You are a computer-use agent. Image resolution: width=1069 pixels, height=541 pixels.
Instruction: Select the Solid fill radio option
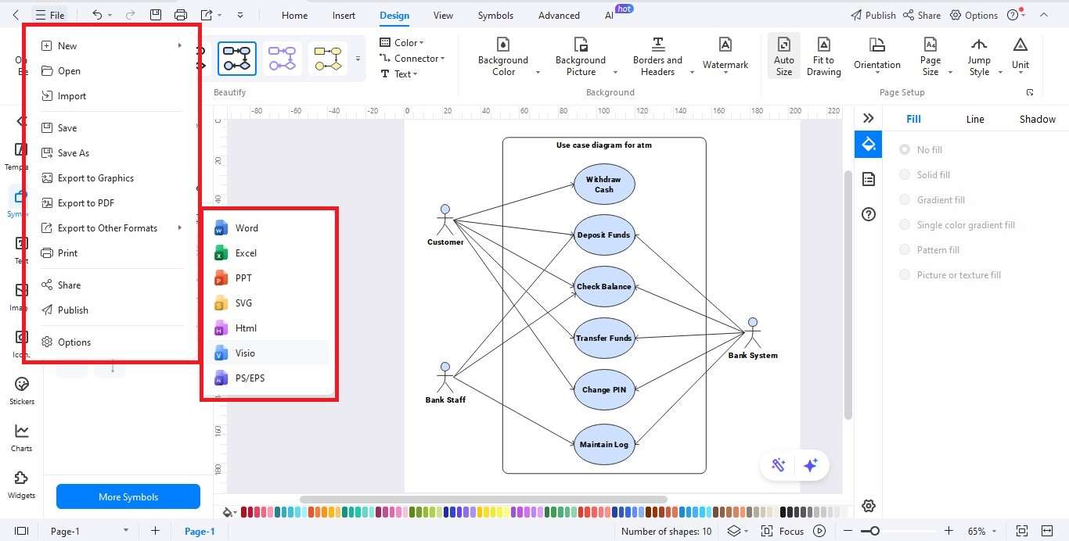coord(905,174)
